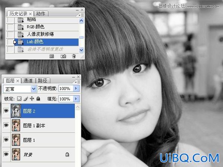
Task: Click the state icon beside 总体不透明度更改
Action: (x=20, y=49)
